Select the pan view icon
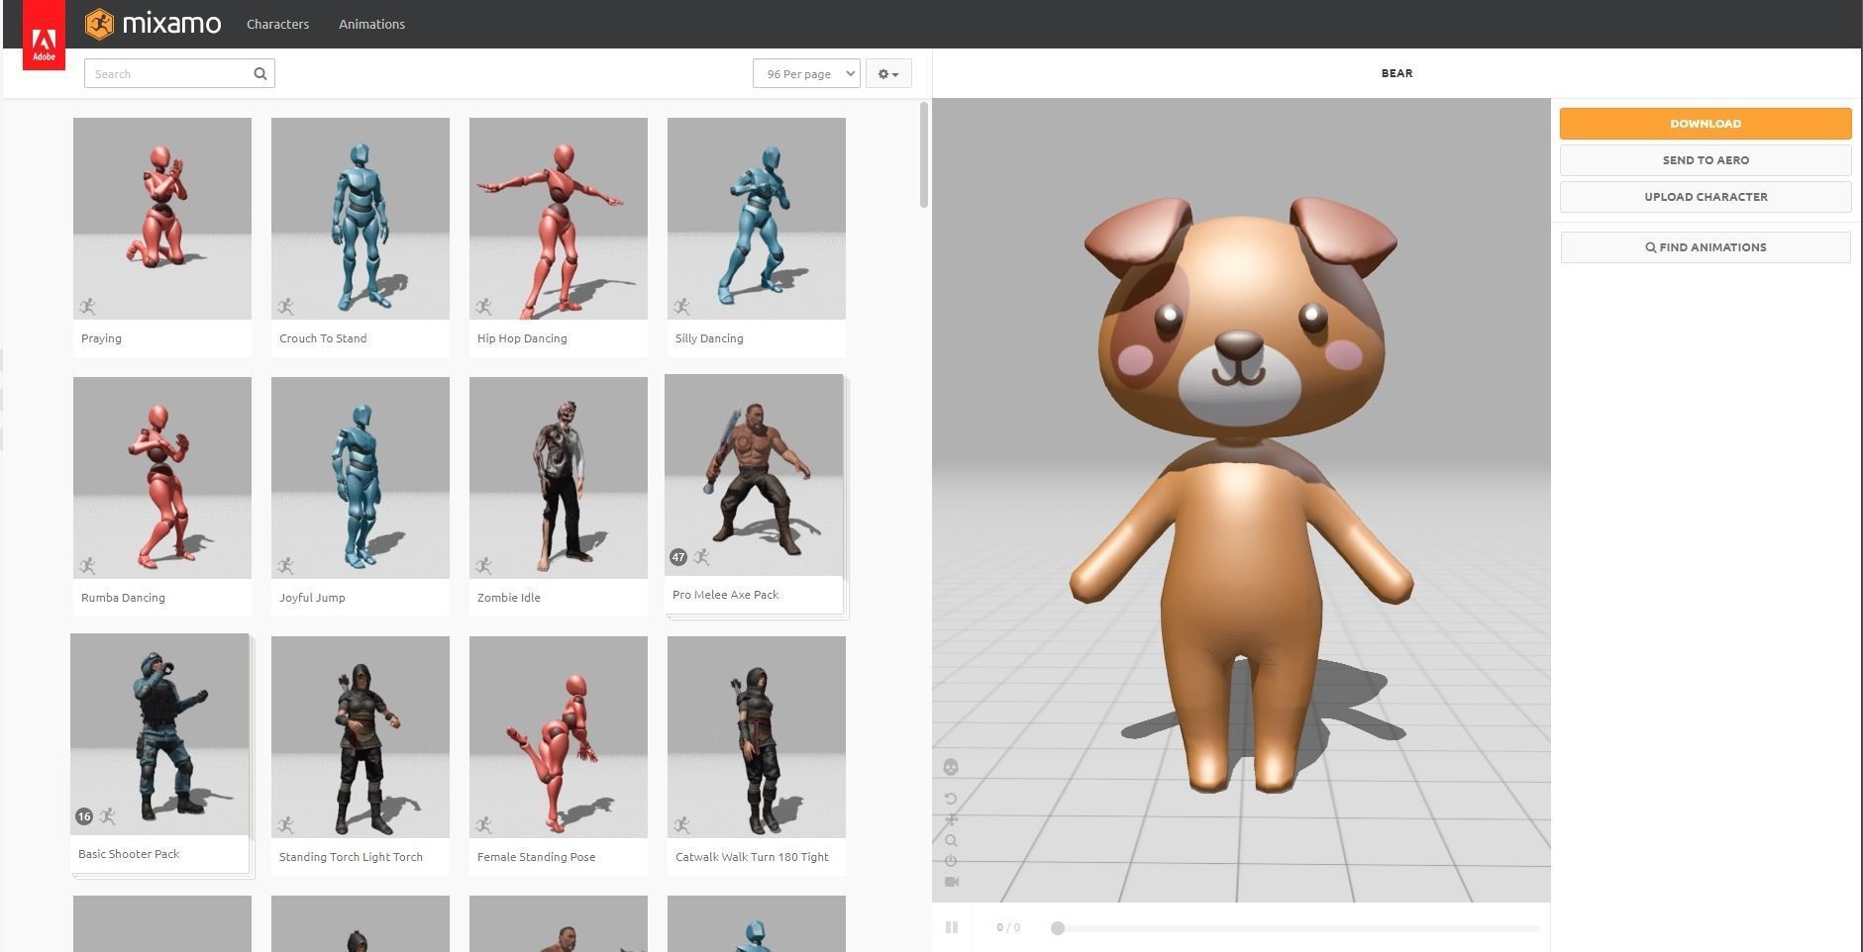Screen dimensions: 1863x952 951,819
